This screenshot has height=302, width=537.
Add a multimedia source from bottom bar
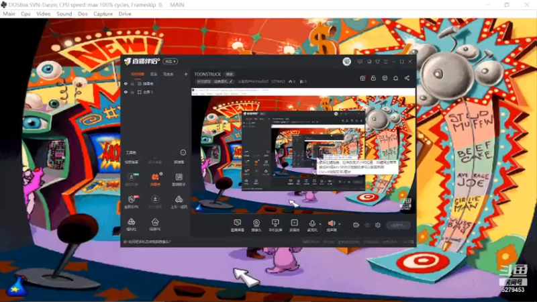tap(294, 225)
